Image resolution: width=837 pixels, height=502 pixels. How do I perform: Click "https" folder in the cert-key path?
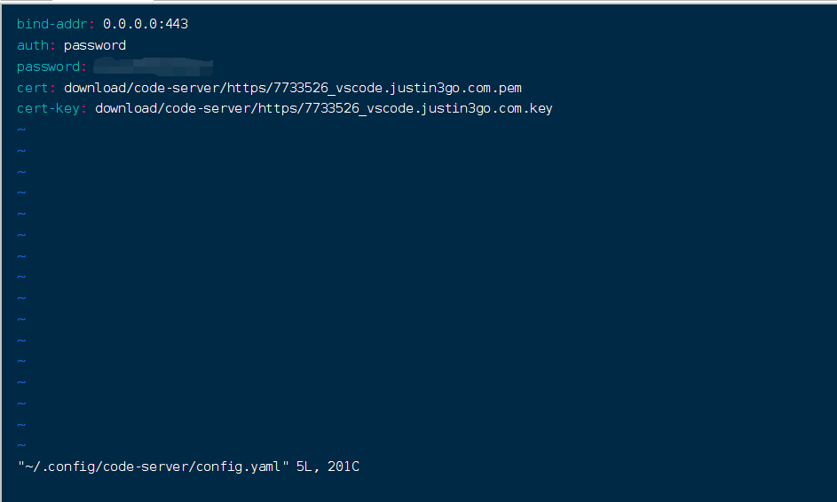coord(277,108)
